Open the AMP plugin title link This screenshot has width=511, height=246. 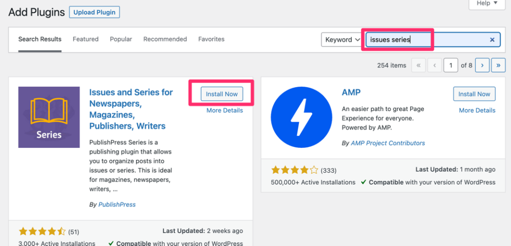[351, 93]
